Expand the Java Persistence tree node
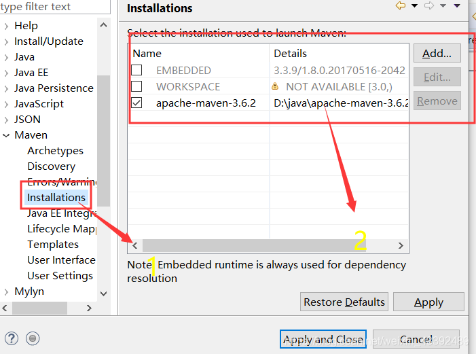 click(6, 88)
